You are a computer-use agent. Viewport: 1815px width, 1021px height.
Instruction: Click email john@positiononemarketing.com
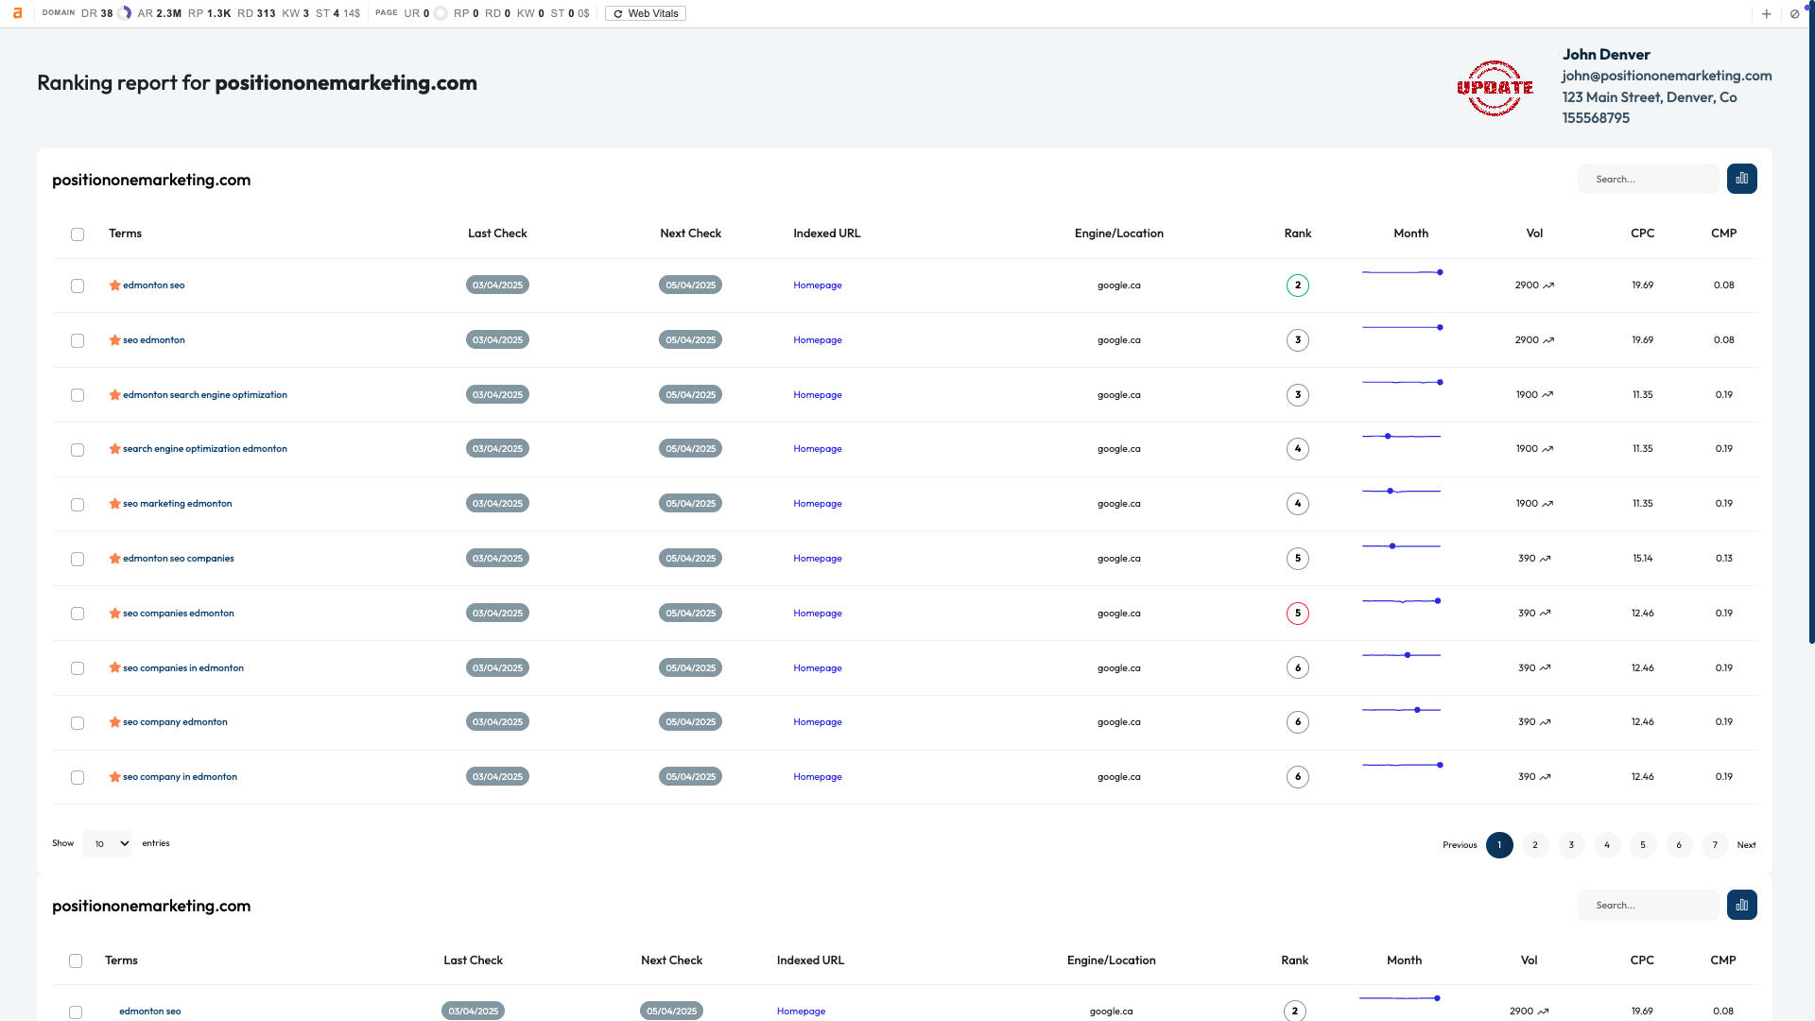pos(1667,76)
